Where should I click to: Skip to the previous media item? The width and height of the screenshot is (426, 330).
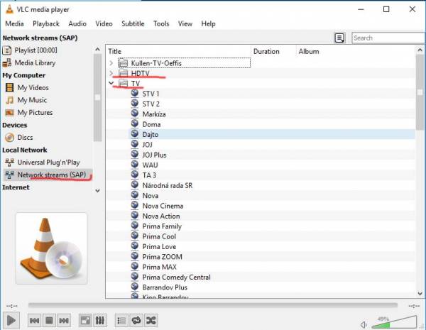point(34,321)
